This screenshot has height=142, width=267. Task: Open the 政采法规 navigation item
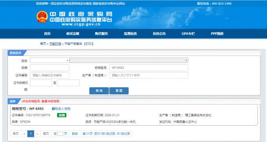pos(73,34)
